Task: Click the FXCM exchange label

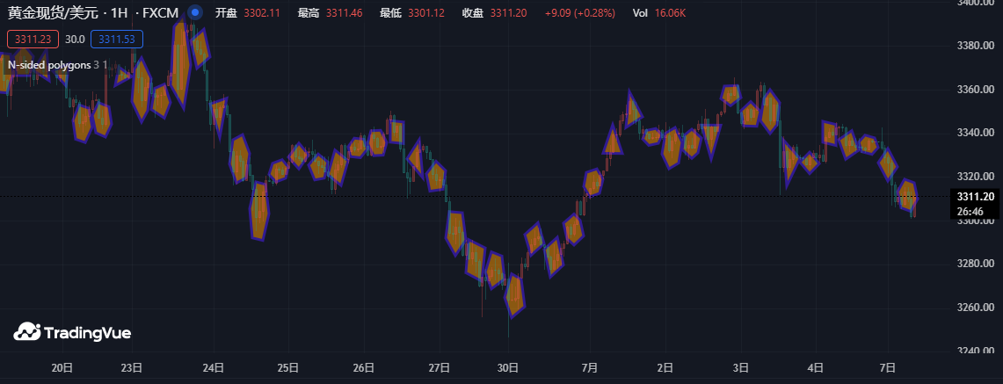Action: point(163,14)
